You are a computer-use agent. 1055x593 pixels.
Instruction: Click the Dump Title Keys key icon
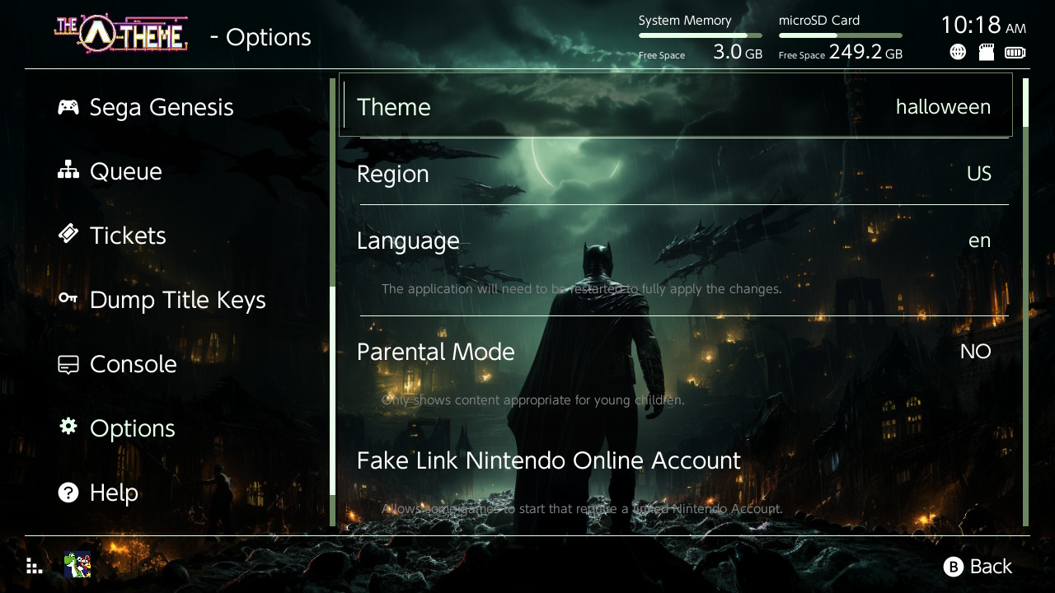pos(68,298)
